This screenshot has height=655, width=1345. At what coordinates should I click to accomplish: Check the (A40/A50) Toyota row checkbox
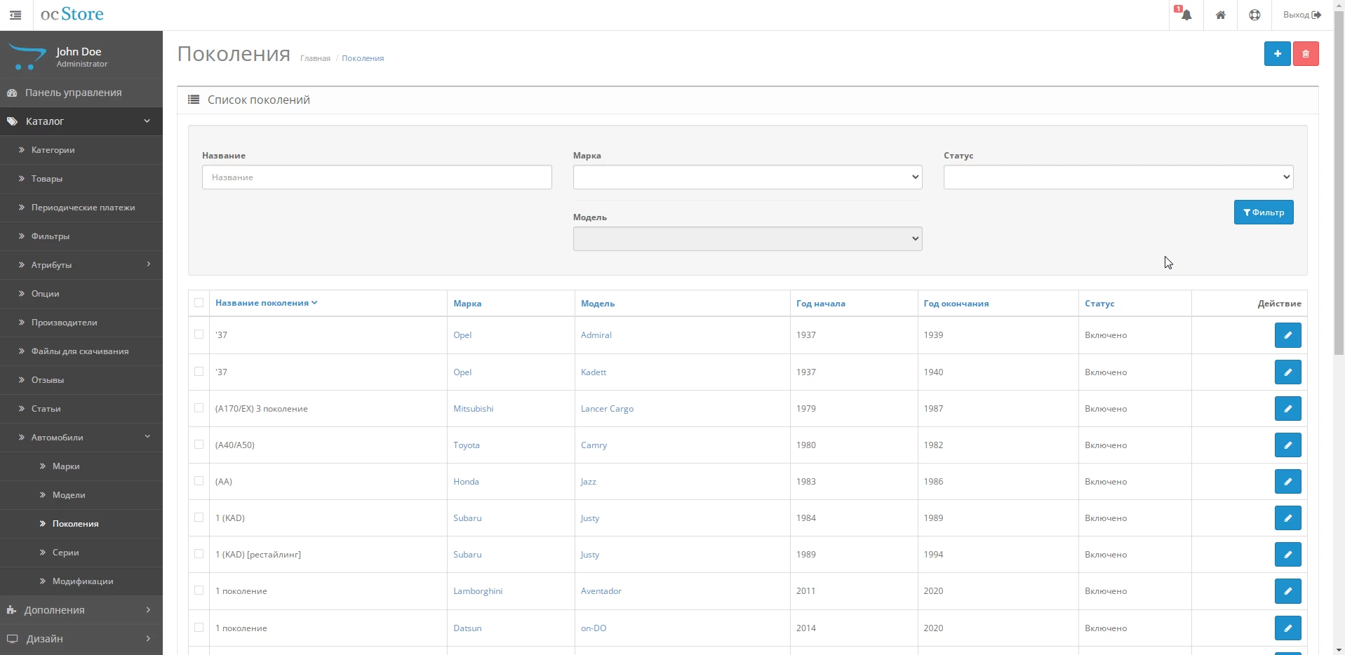click(x=199, y=445)
